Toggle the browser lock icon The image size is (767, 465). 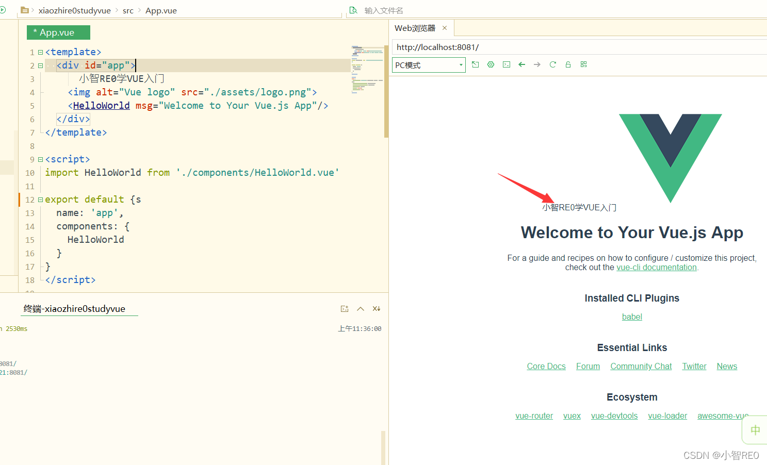(x=568, y=64)
